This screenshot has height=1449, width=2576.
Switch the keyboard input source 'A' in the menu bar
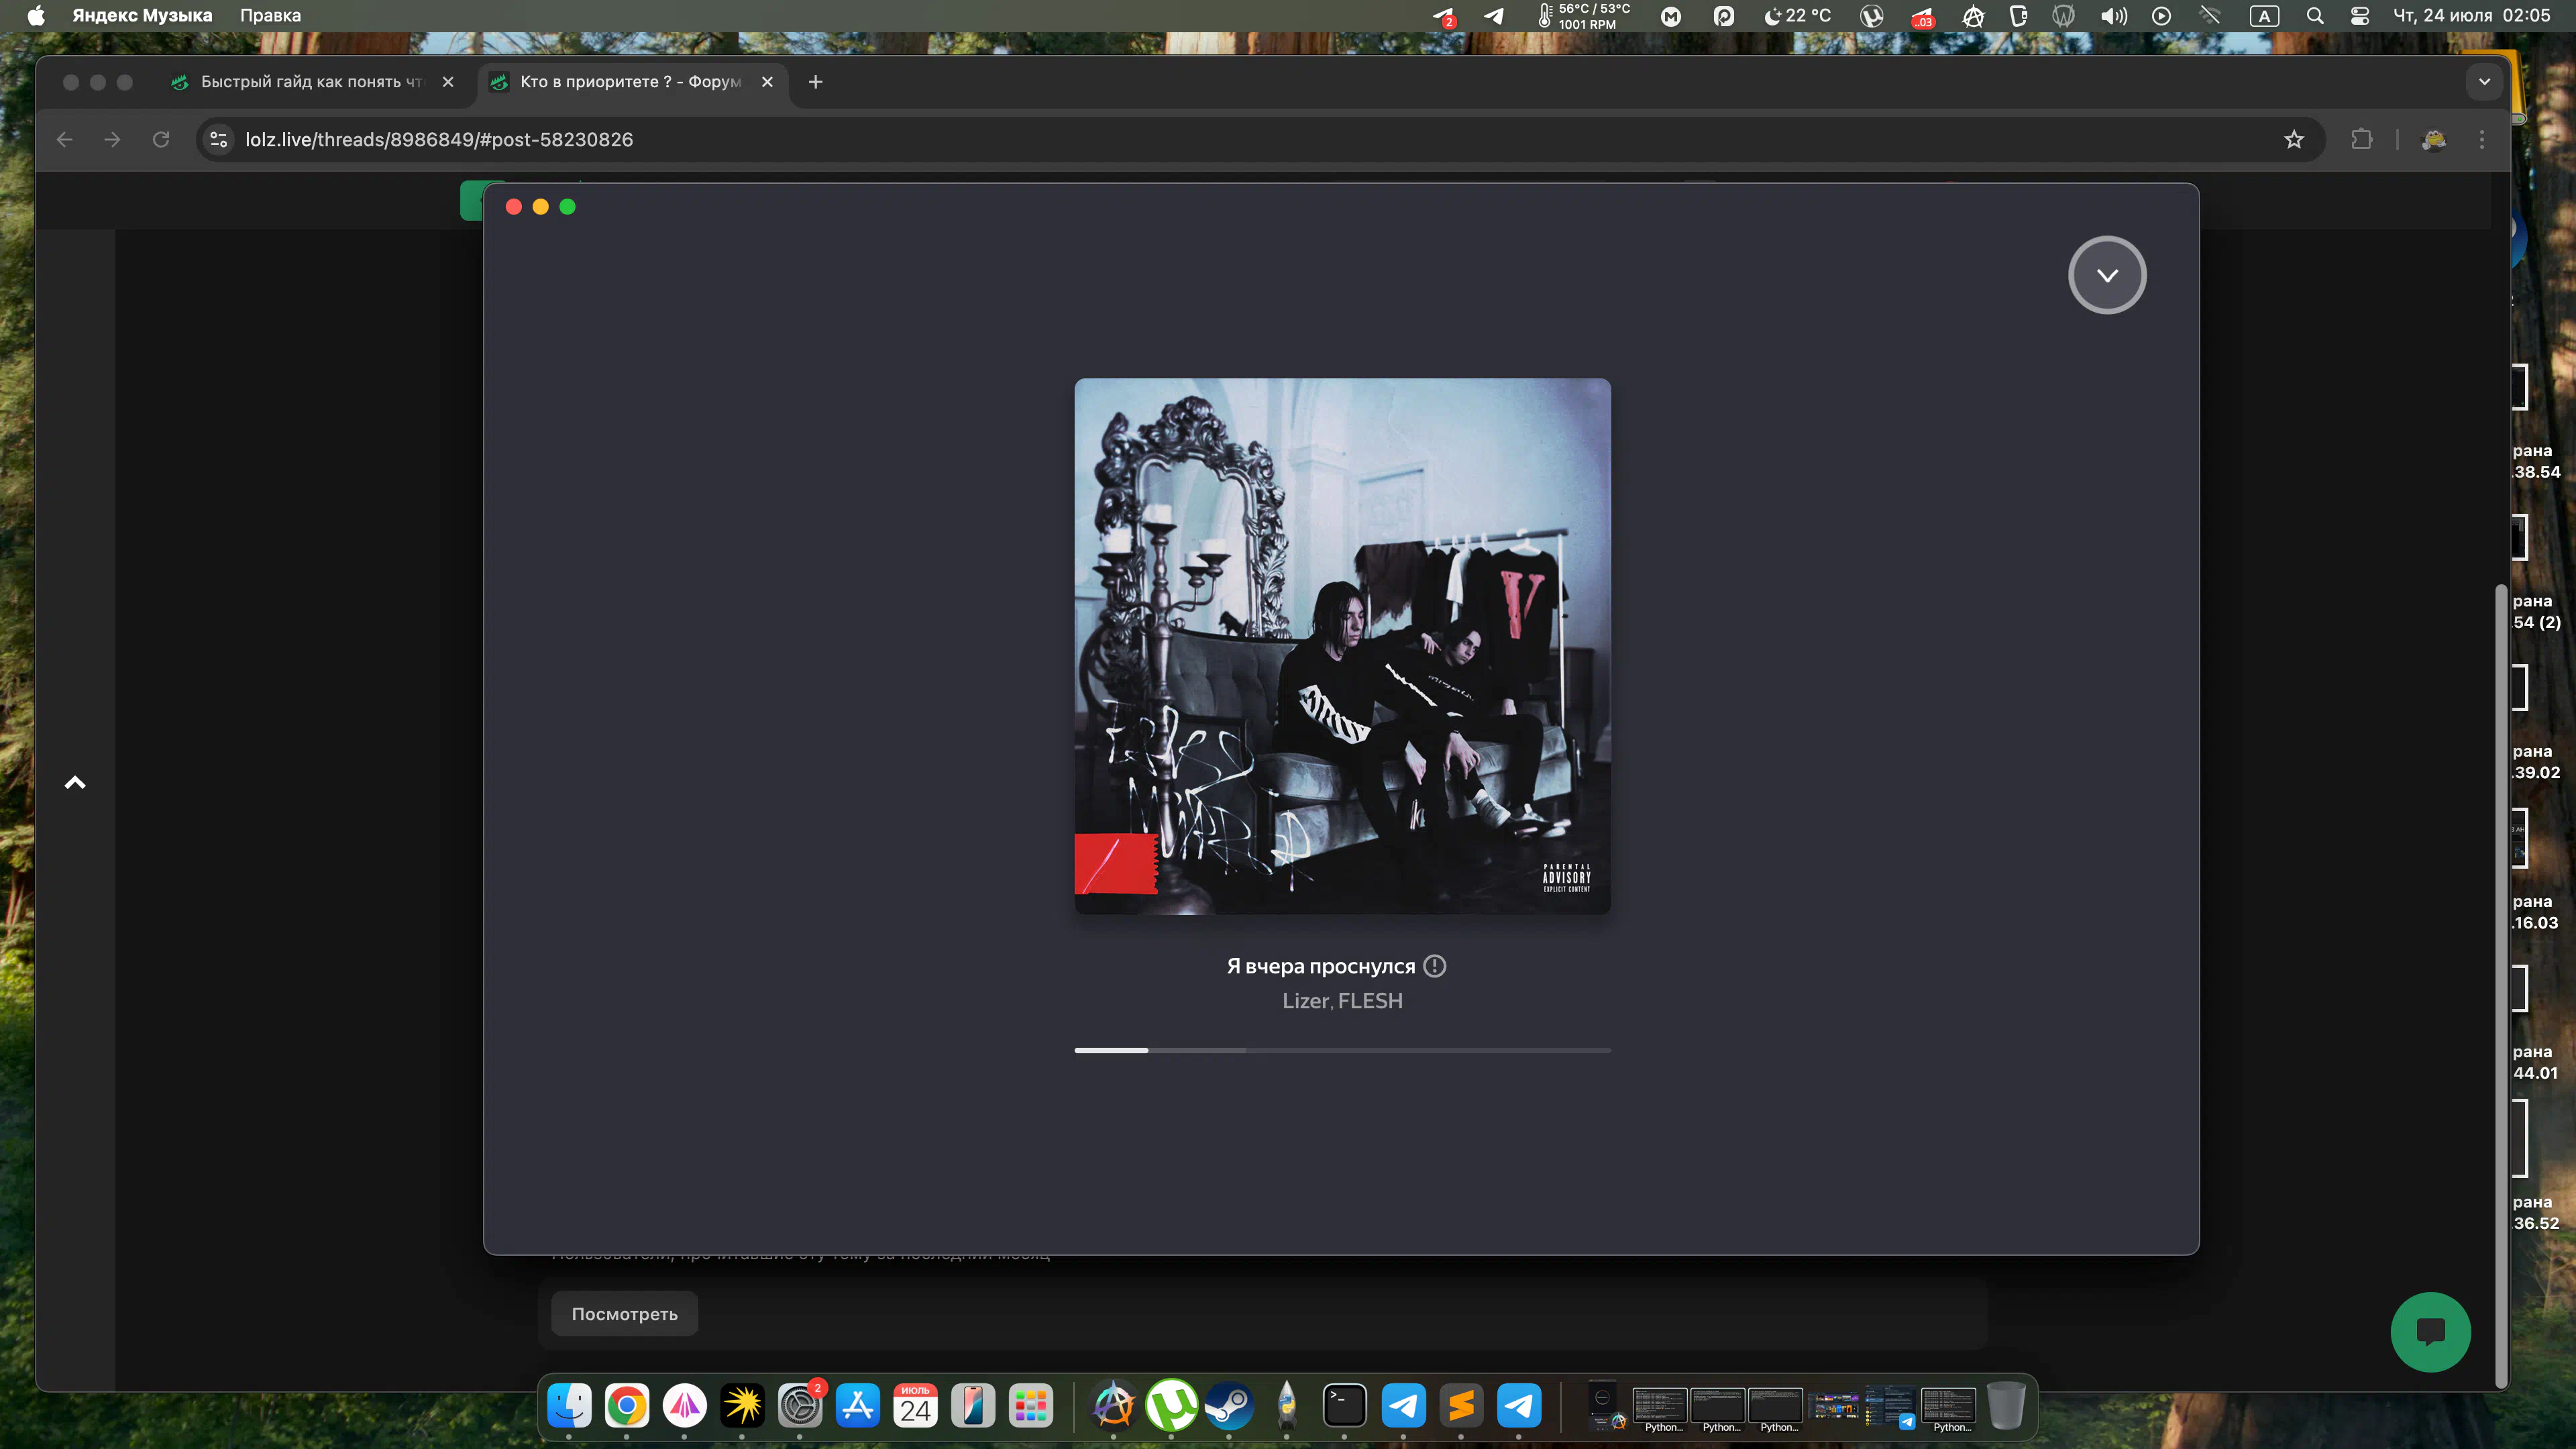tap(2264, 15)
